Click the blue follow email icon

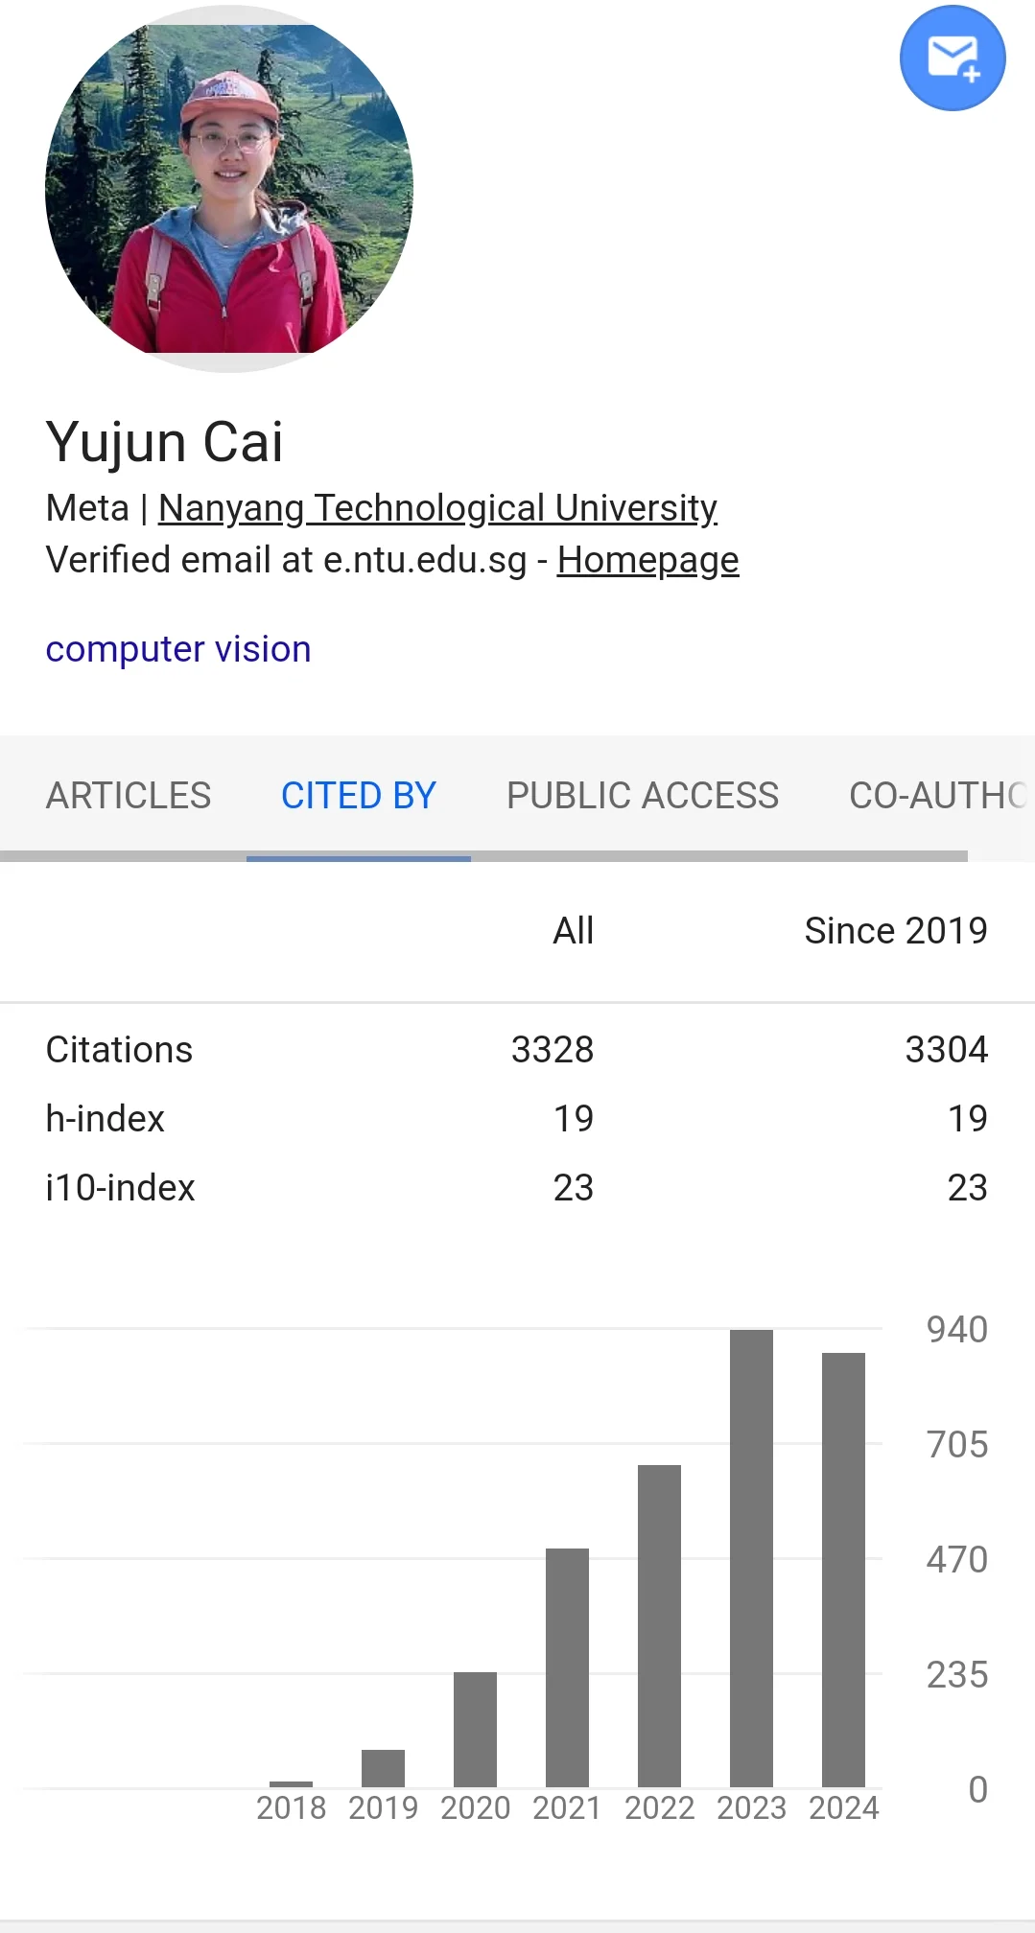[952, 58]
